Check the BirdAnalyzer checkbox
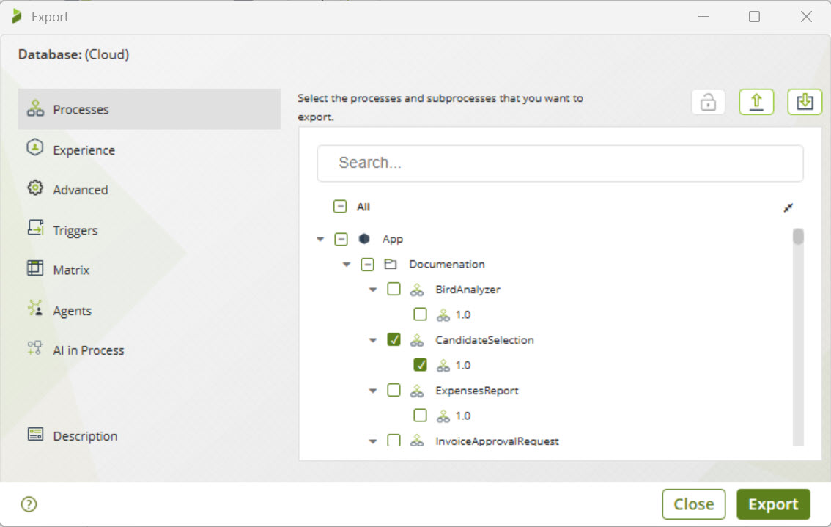Viewport: 831px width, 527px height. (394, 289)
